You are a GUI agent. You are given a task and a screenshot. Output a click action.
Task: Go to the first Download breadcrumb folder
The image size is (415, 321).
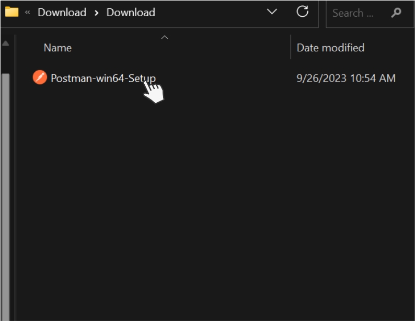[x=62, y=13]
